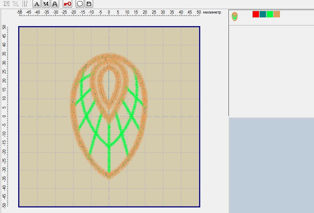Click the stacked letters monogram tool
314x213 pixels.
pos(55,4)
